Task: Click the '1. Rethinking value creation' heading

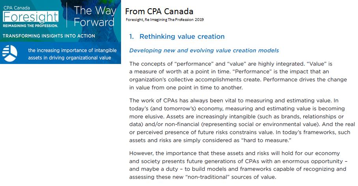Action: pyautogui.click(x=177, y=36)
